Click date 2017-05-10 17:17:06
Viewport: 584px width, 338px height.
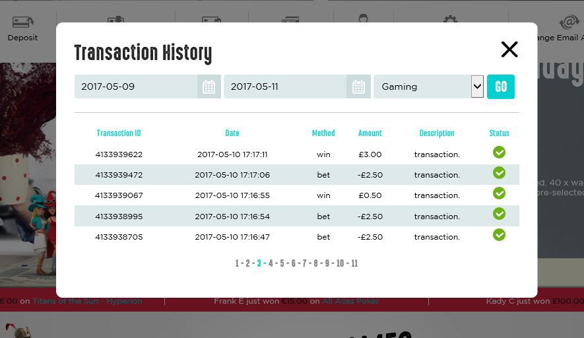[232, 175]
